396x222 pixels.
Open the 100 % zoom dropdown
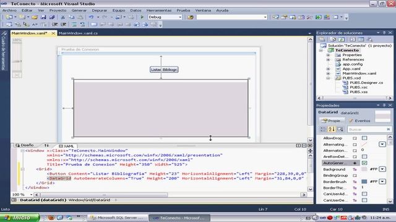tap(32, 195)
